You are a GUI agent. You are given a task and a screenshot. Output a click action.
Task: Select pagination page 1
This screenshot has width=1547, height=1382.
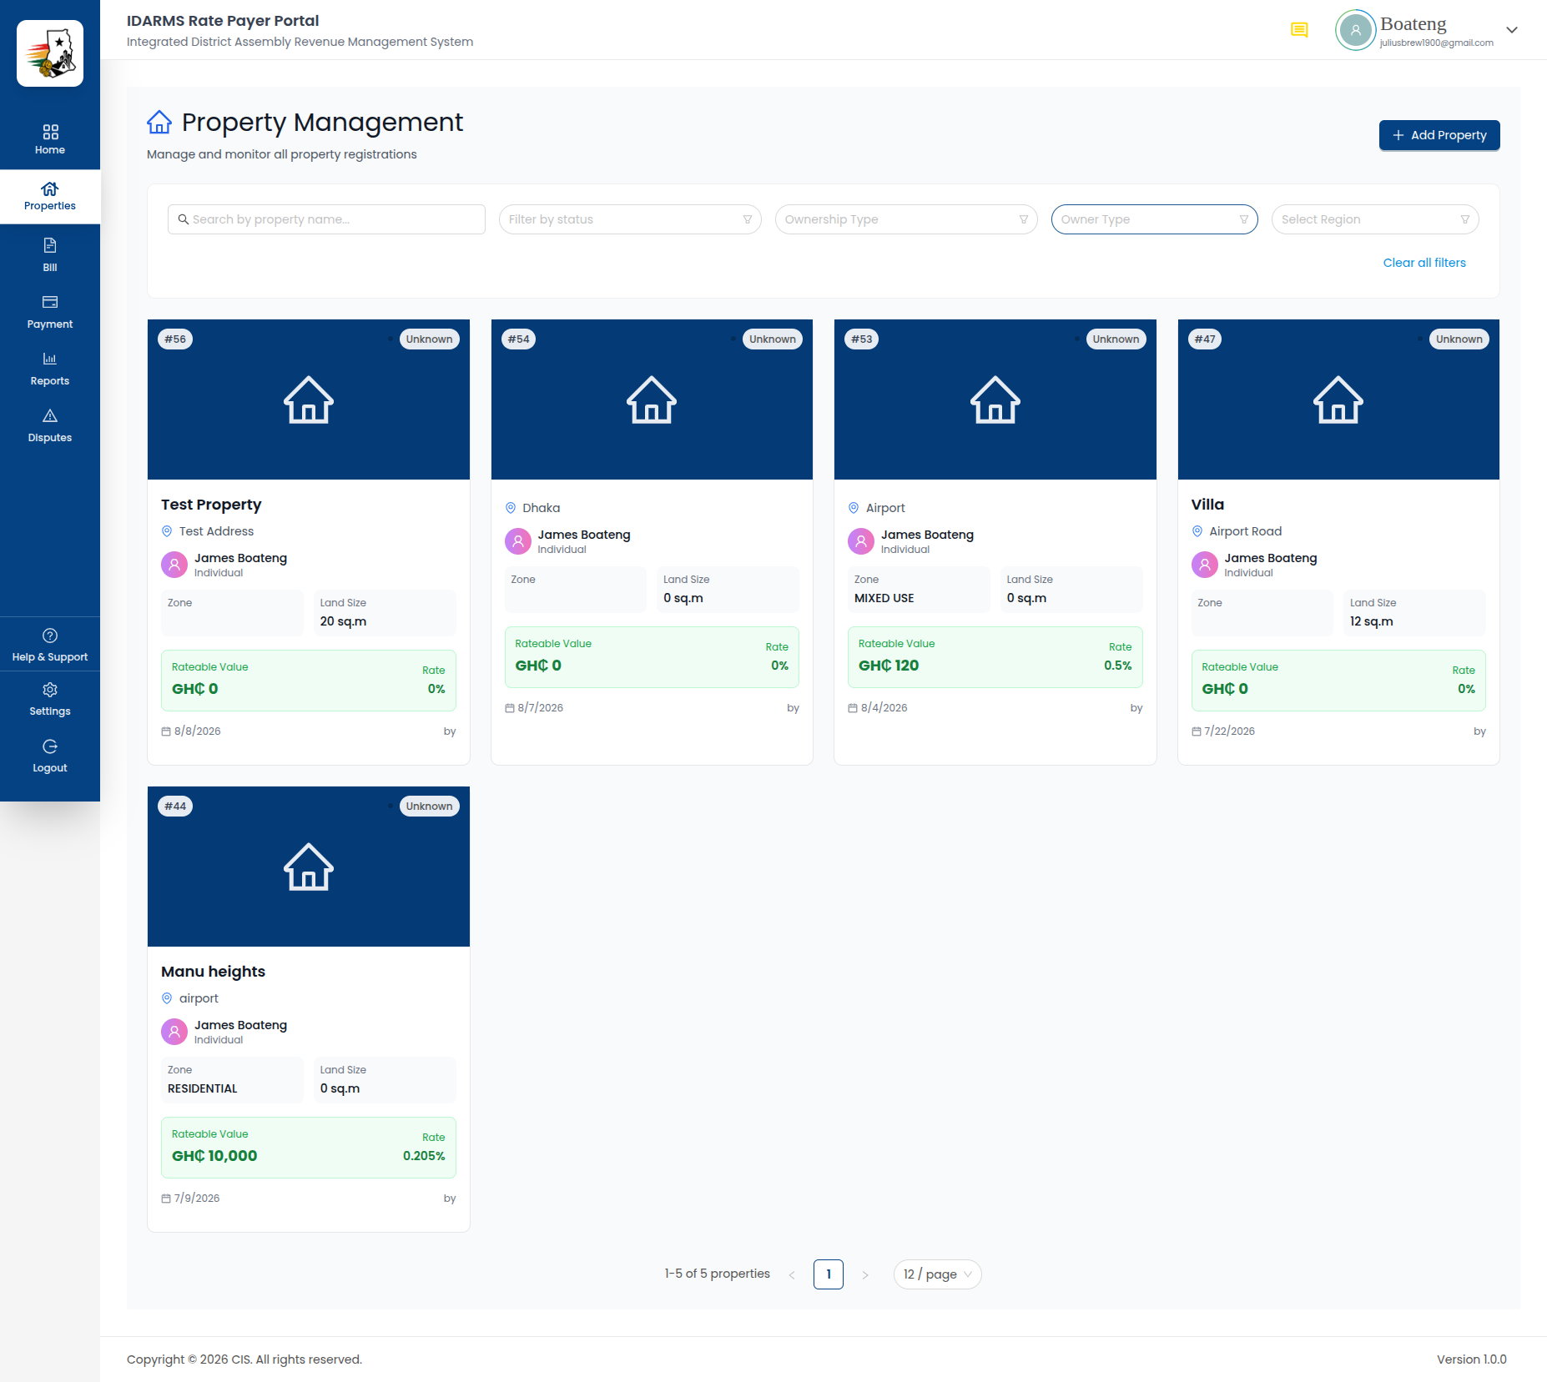[x=829, y=1274]
